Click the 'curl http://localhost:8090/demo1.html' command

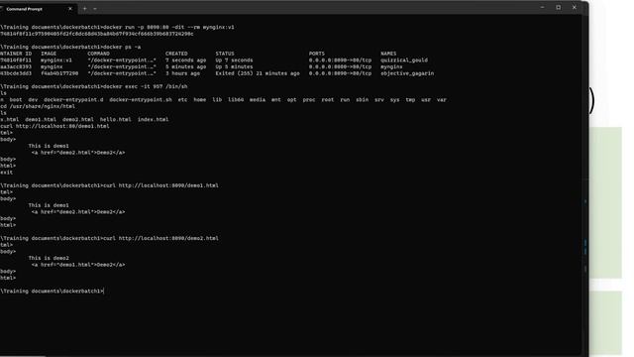(160, 185)
